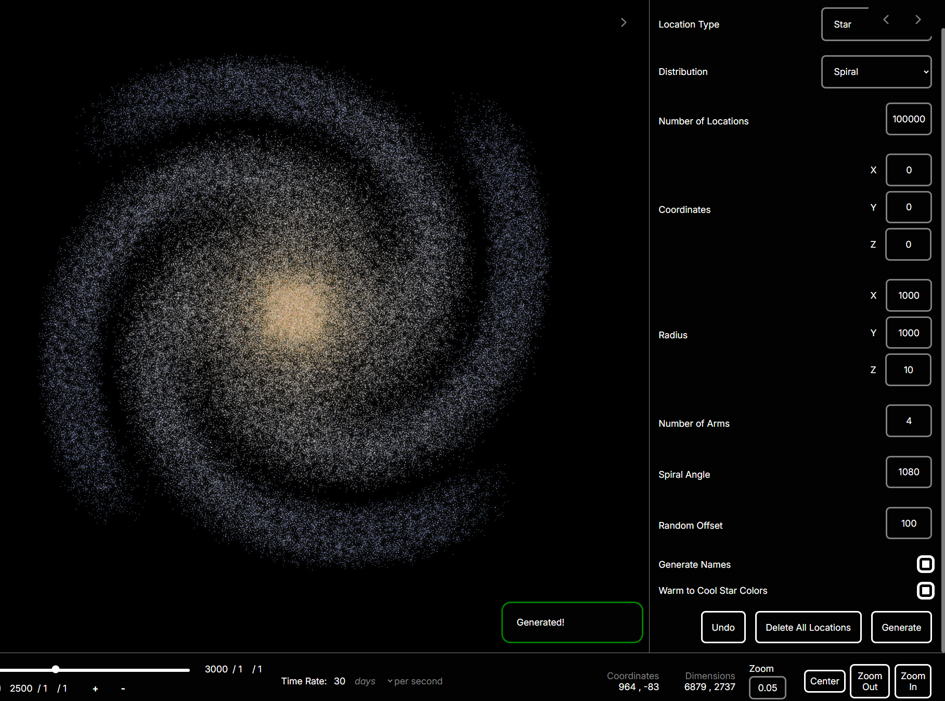
Task: Undo the last generation
Action: (723, 628)
